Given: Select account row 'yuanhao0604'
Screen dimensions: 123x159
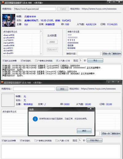Looking at the screenshot, I should tap(9, 46).
